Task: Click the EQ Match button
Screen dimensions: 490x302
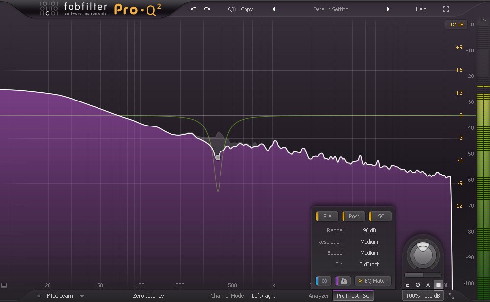Action: (373, 281)
